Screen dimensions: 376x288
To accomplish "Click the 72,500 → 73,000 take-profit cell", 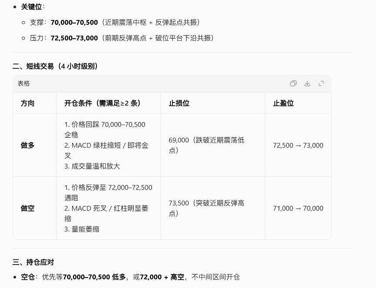I will [298, 145].
